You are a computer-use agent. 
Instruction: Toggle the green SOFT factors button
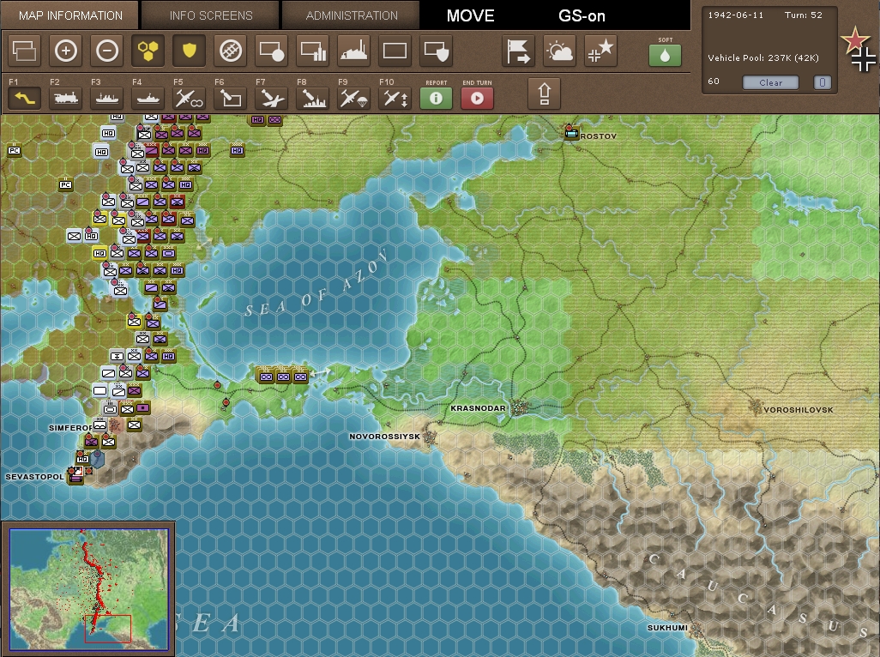(665, 55)
